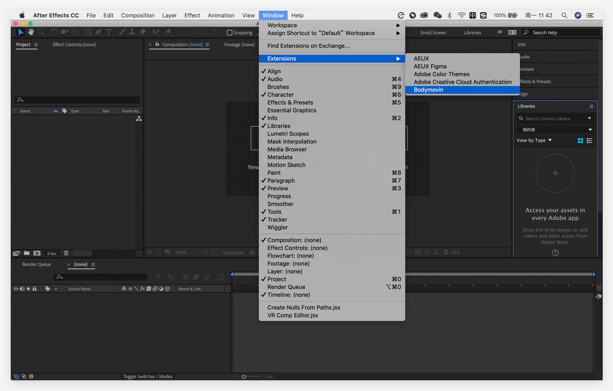Create new folder in Project panel
Viewport: 613px width, 391px height.
pos(27,253)
